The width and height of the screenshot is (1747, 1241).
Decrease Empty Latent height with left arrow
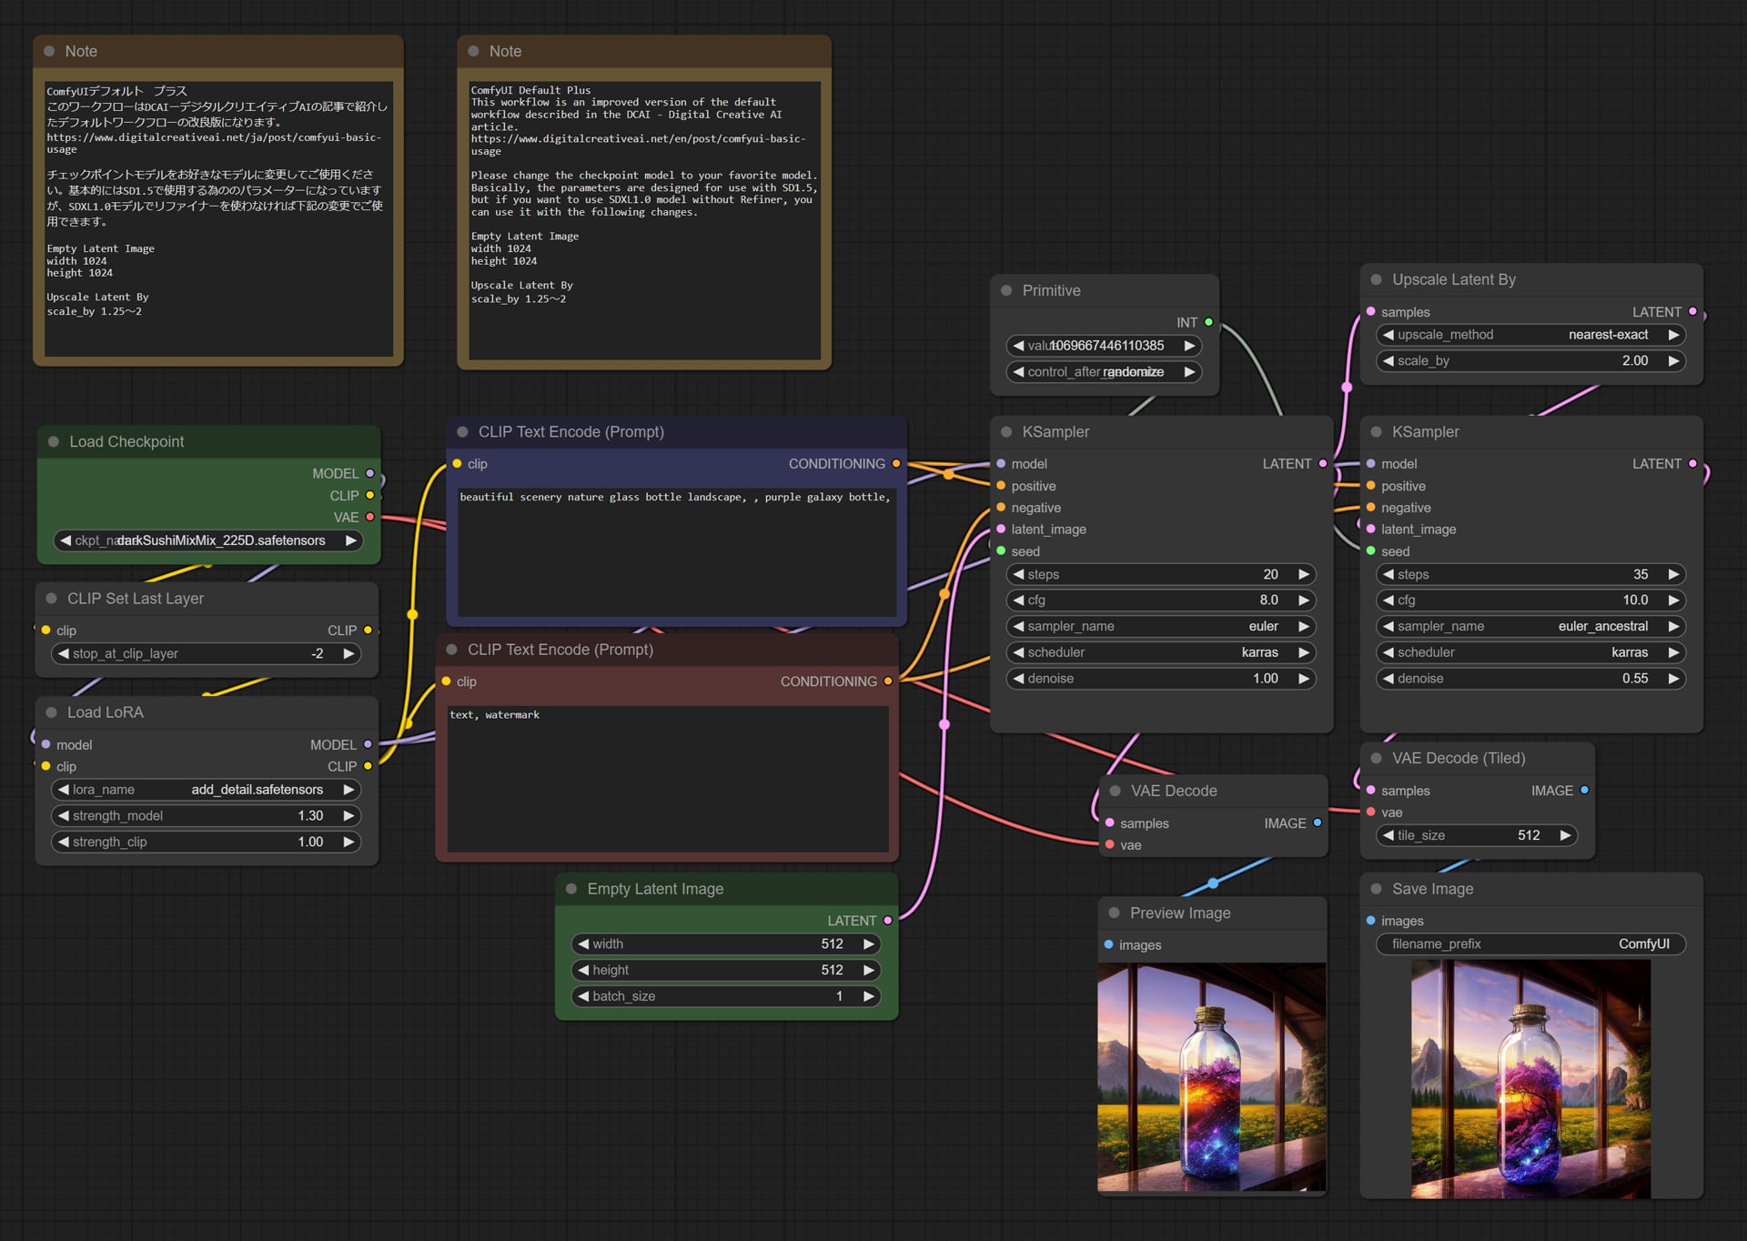583,971
